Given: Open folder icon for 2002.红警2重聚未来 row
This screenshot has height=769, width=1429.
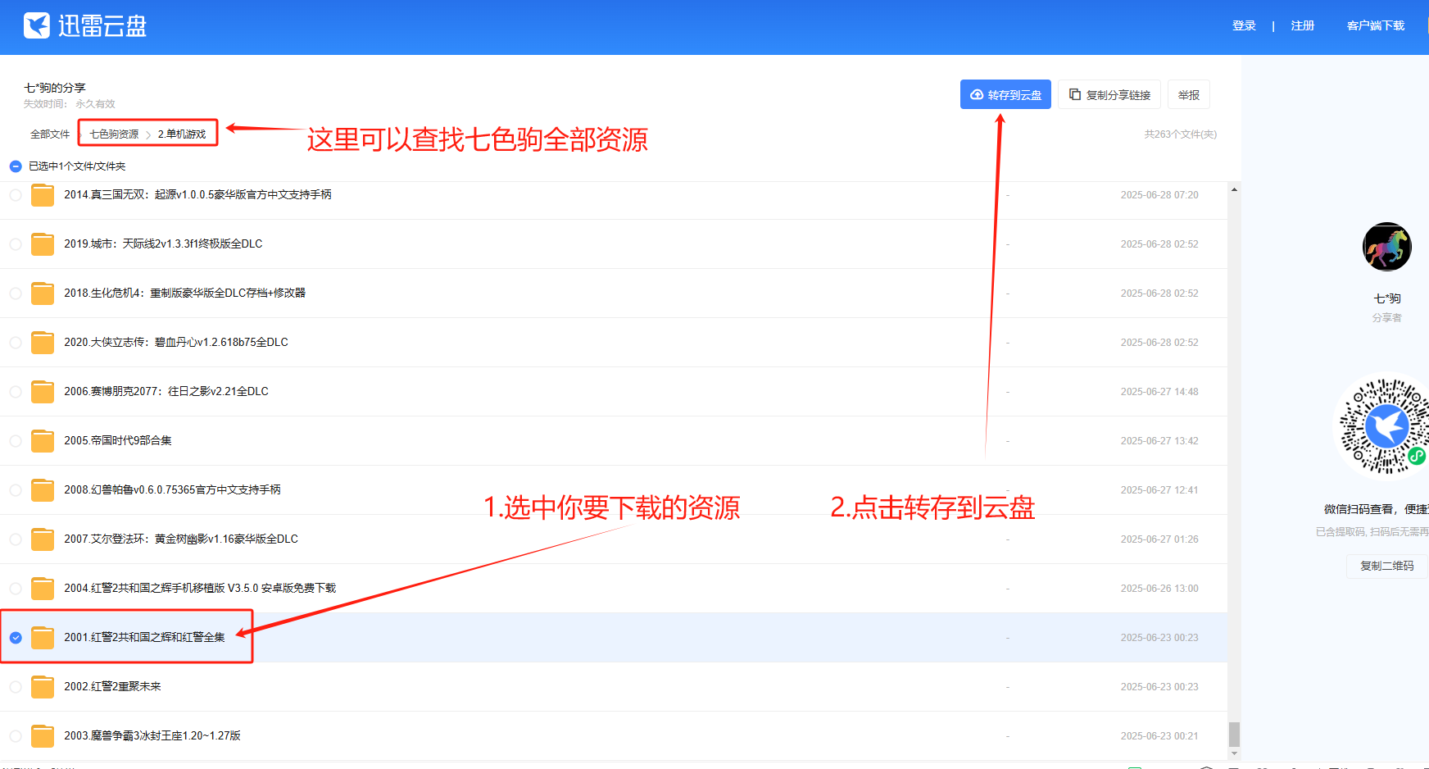Looking at the screenshot, I should [x=43, y=687].
